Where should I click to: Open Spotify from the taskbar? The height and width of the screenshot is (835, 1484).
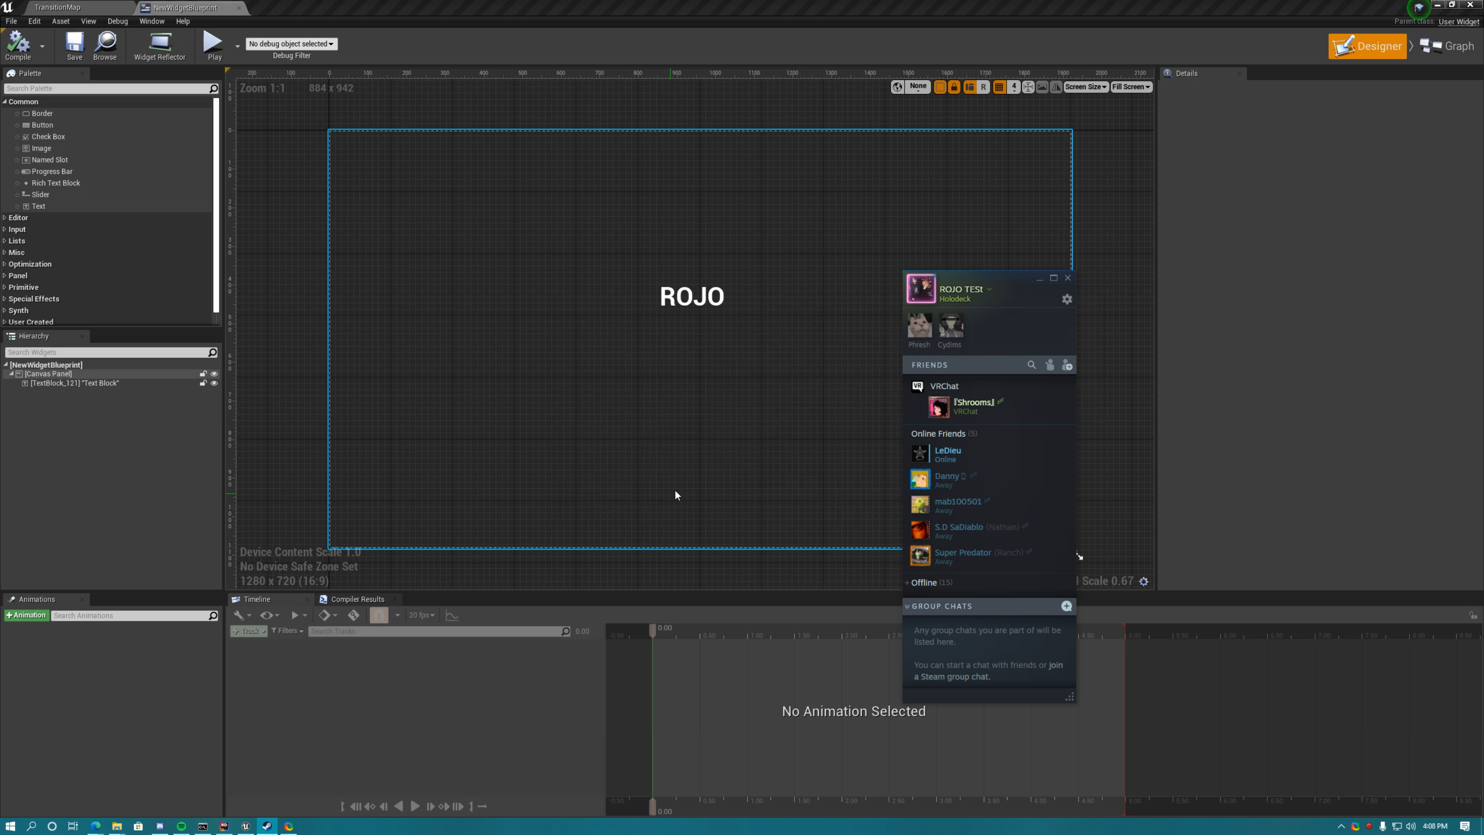(x=181, y=826)
